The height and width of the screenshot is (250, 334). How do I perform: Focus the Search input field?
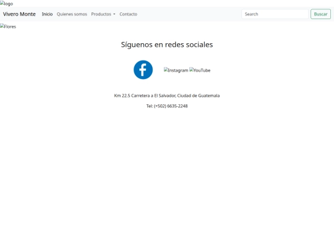(275, 14)
